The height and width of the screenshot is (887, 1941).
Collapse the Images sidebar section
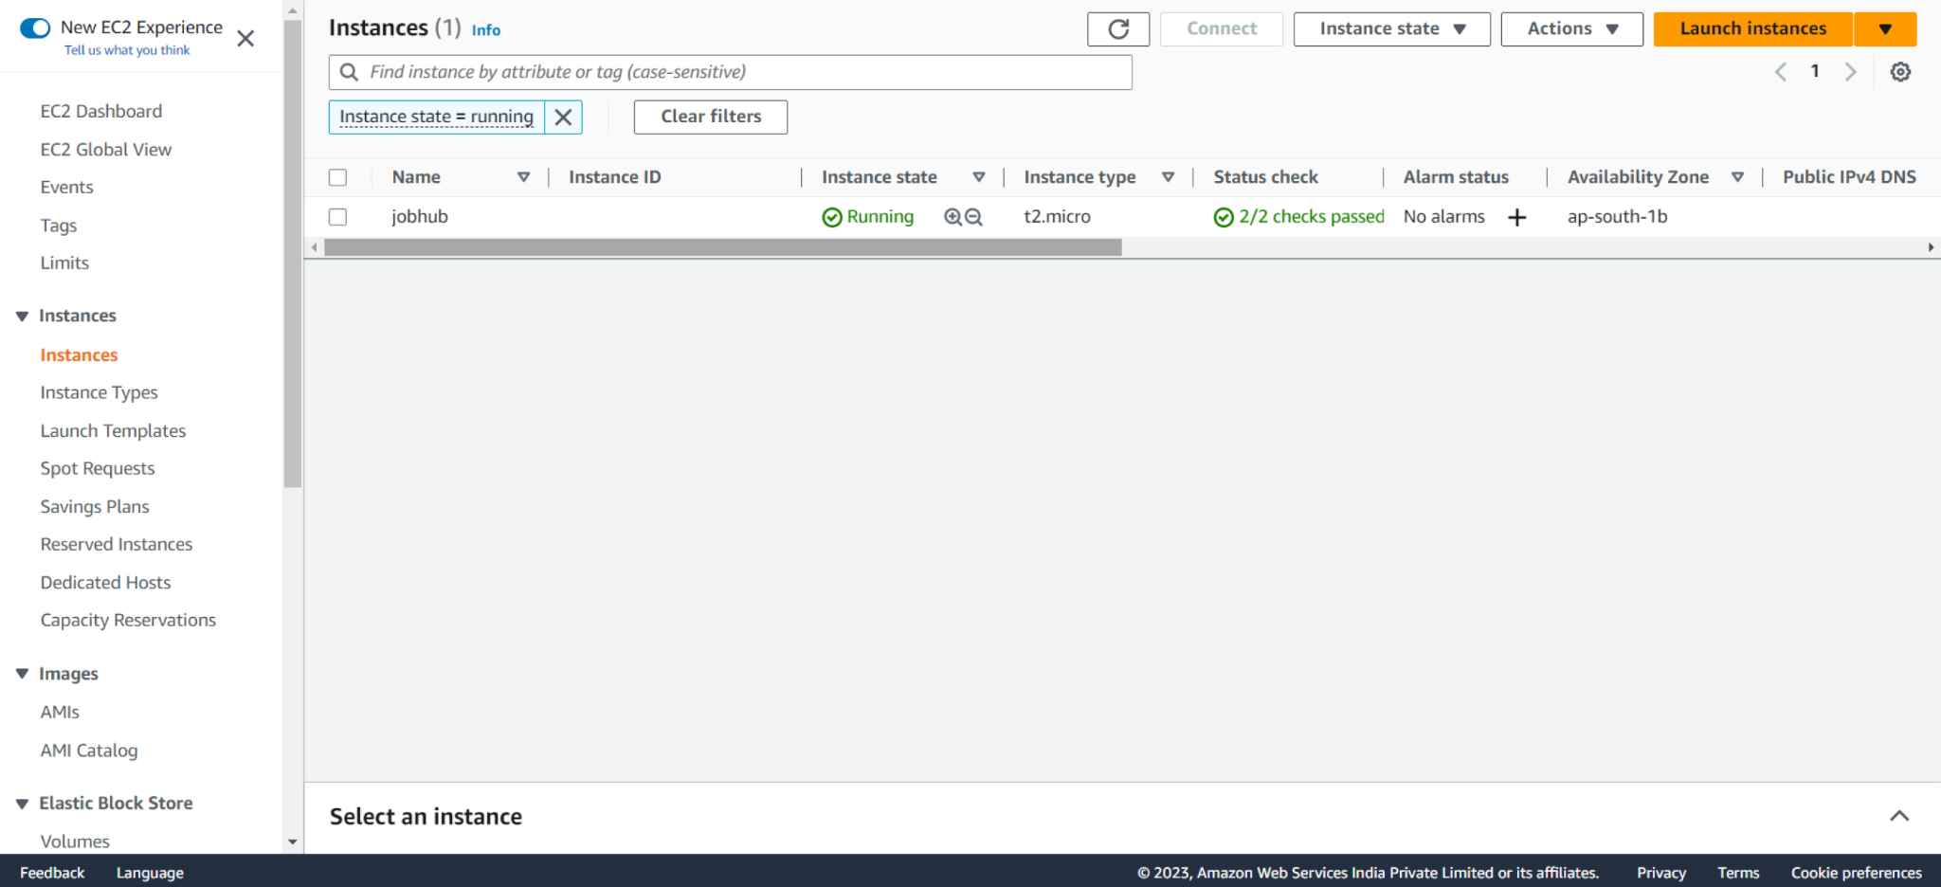pyautogui.click(x=23, y=675)
